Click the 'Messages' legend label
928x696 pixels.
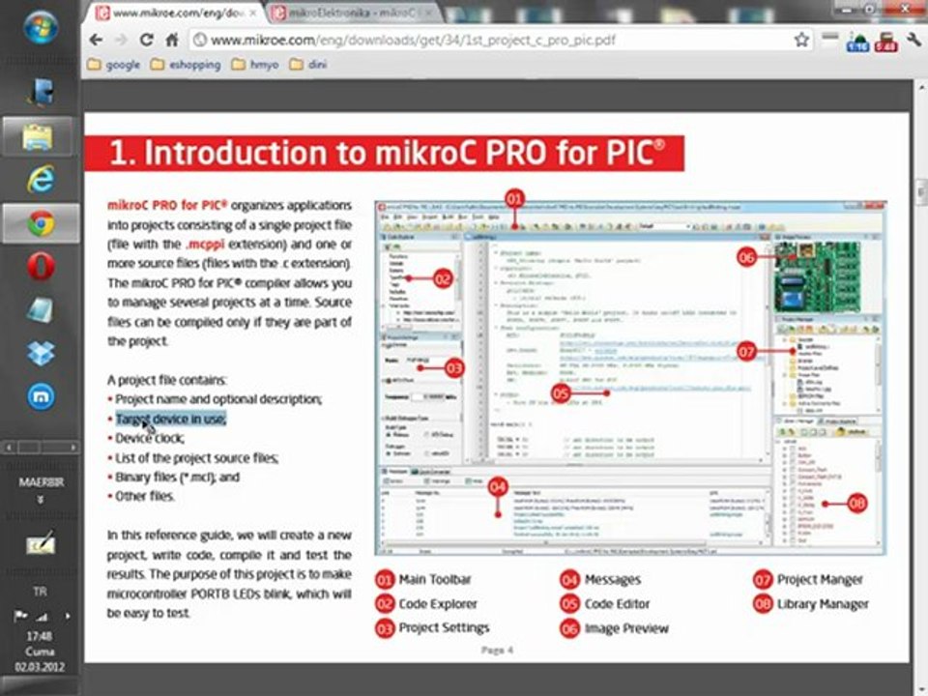pos(613,579)
